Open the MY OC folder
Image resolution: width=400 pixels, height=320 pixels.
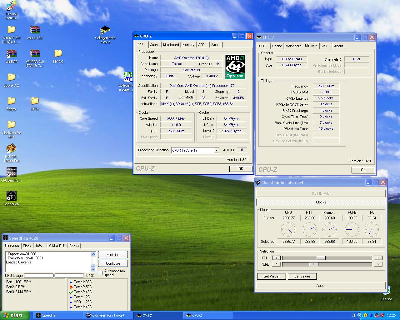(x=58, y=54)
